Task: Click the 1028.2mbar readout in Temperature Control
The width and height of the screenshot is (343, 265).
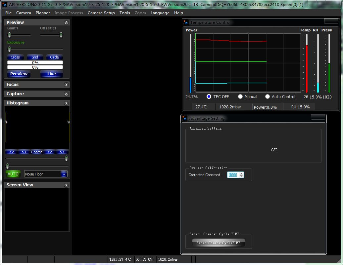Action: click(x=230, y=107)
